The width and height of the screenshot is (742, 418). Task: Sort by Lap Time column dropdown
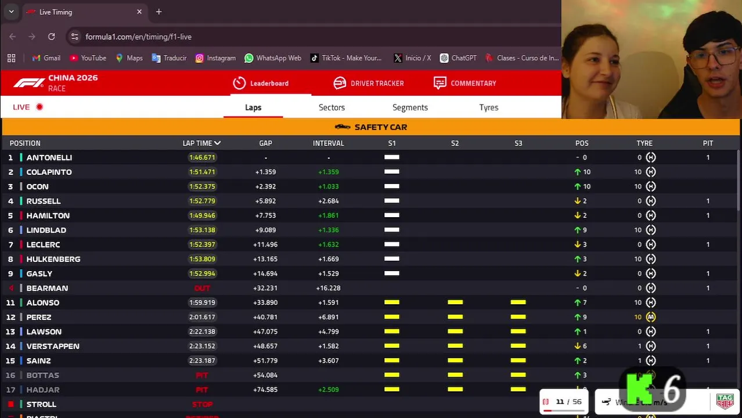click(x=201, y=143)
